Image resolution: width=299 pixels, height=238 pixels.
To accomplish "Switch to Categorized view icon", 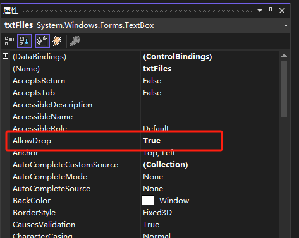I will tap(9, 41).
